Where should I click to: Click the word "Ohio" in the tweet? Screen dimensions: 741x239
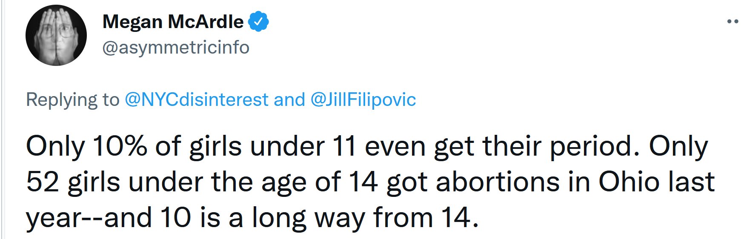pyautogui.click(x=630, y=182)
